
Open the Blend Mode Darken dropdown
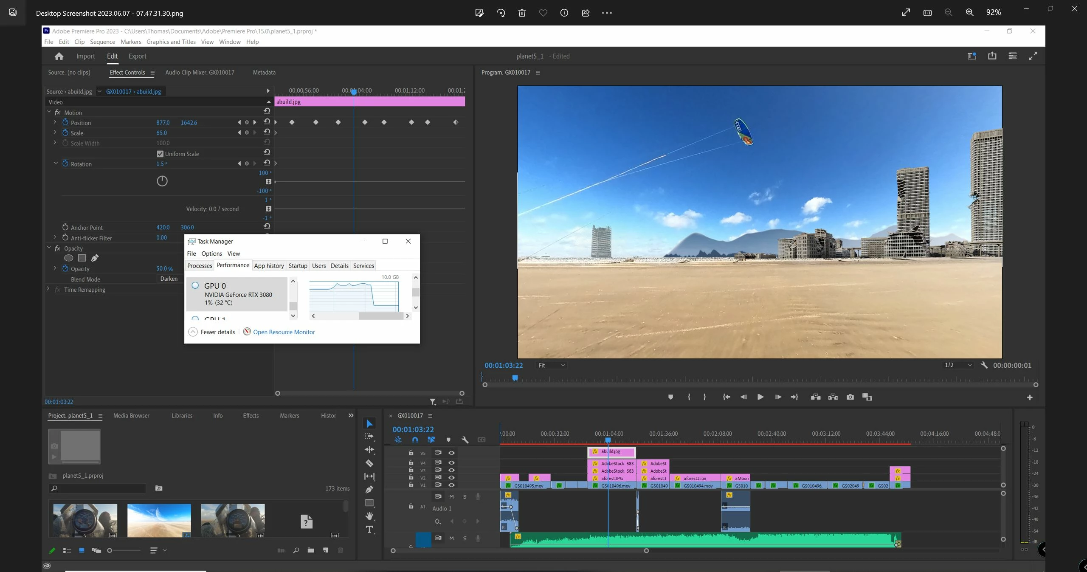169,279
